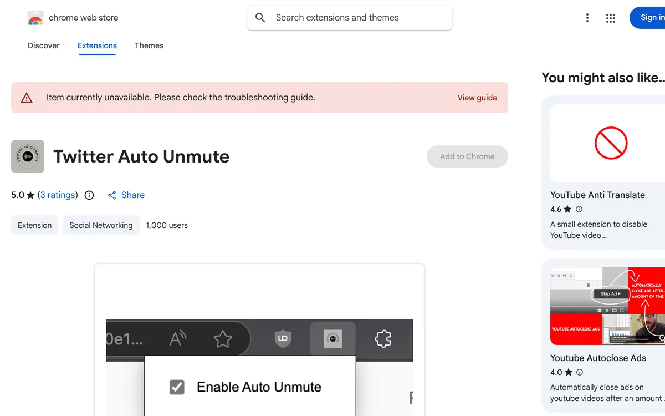Click the chrome web store title text
Screen dimensions: 665x416
coord(84,18)
